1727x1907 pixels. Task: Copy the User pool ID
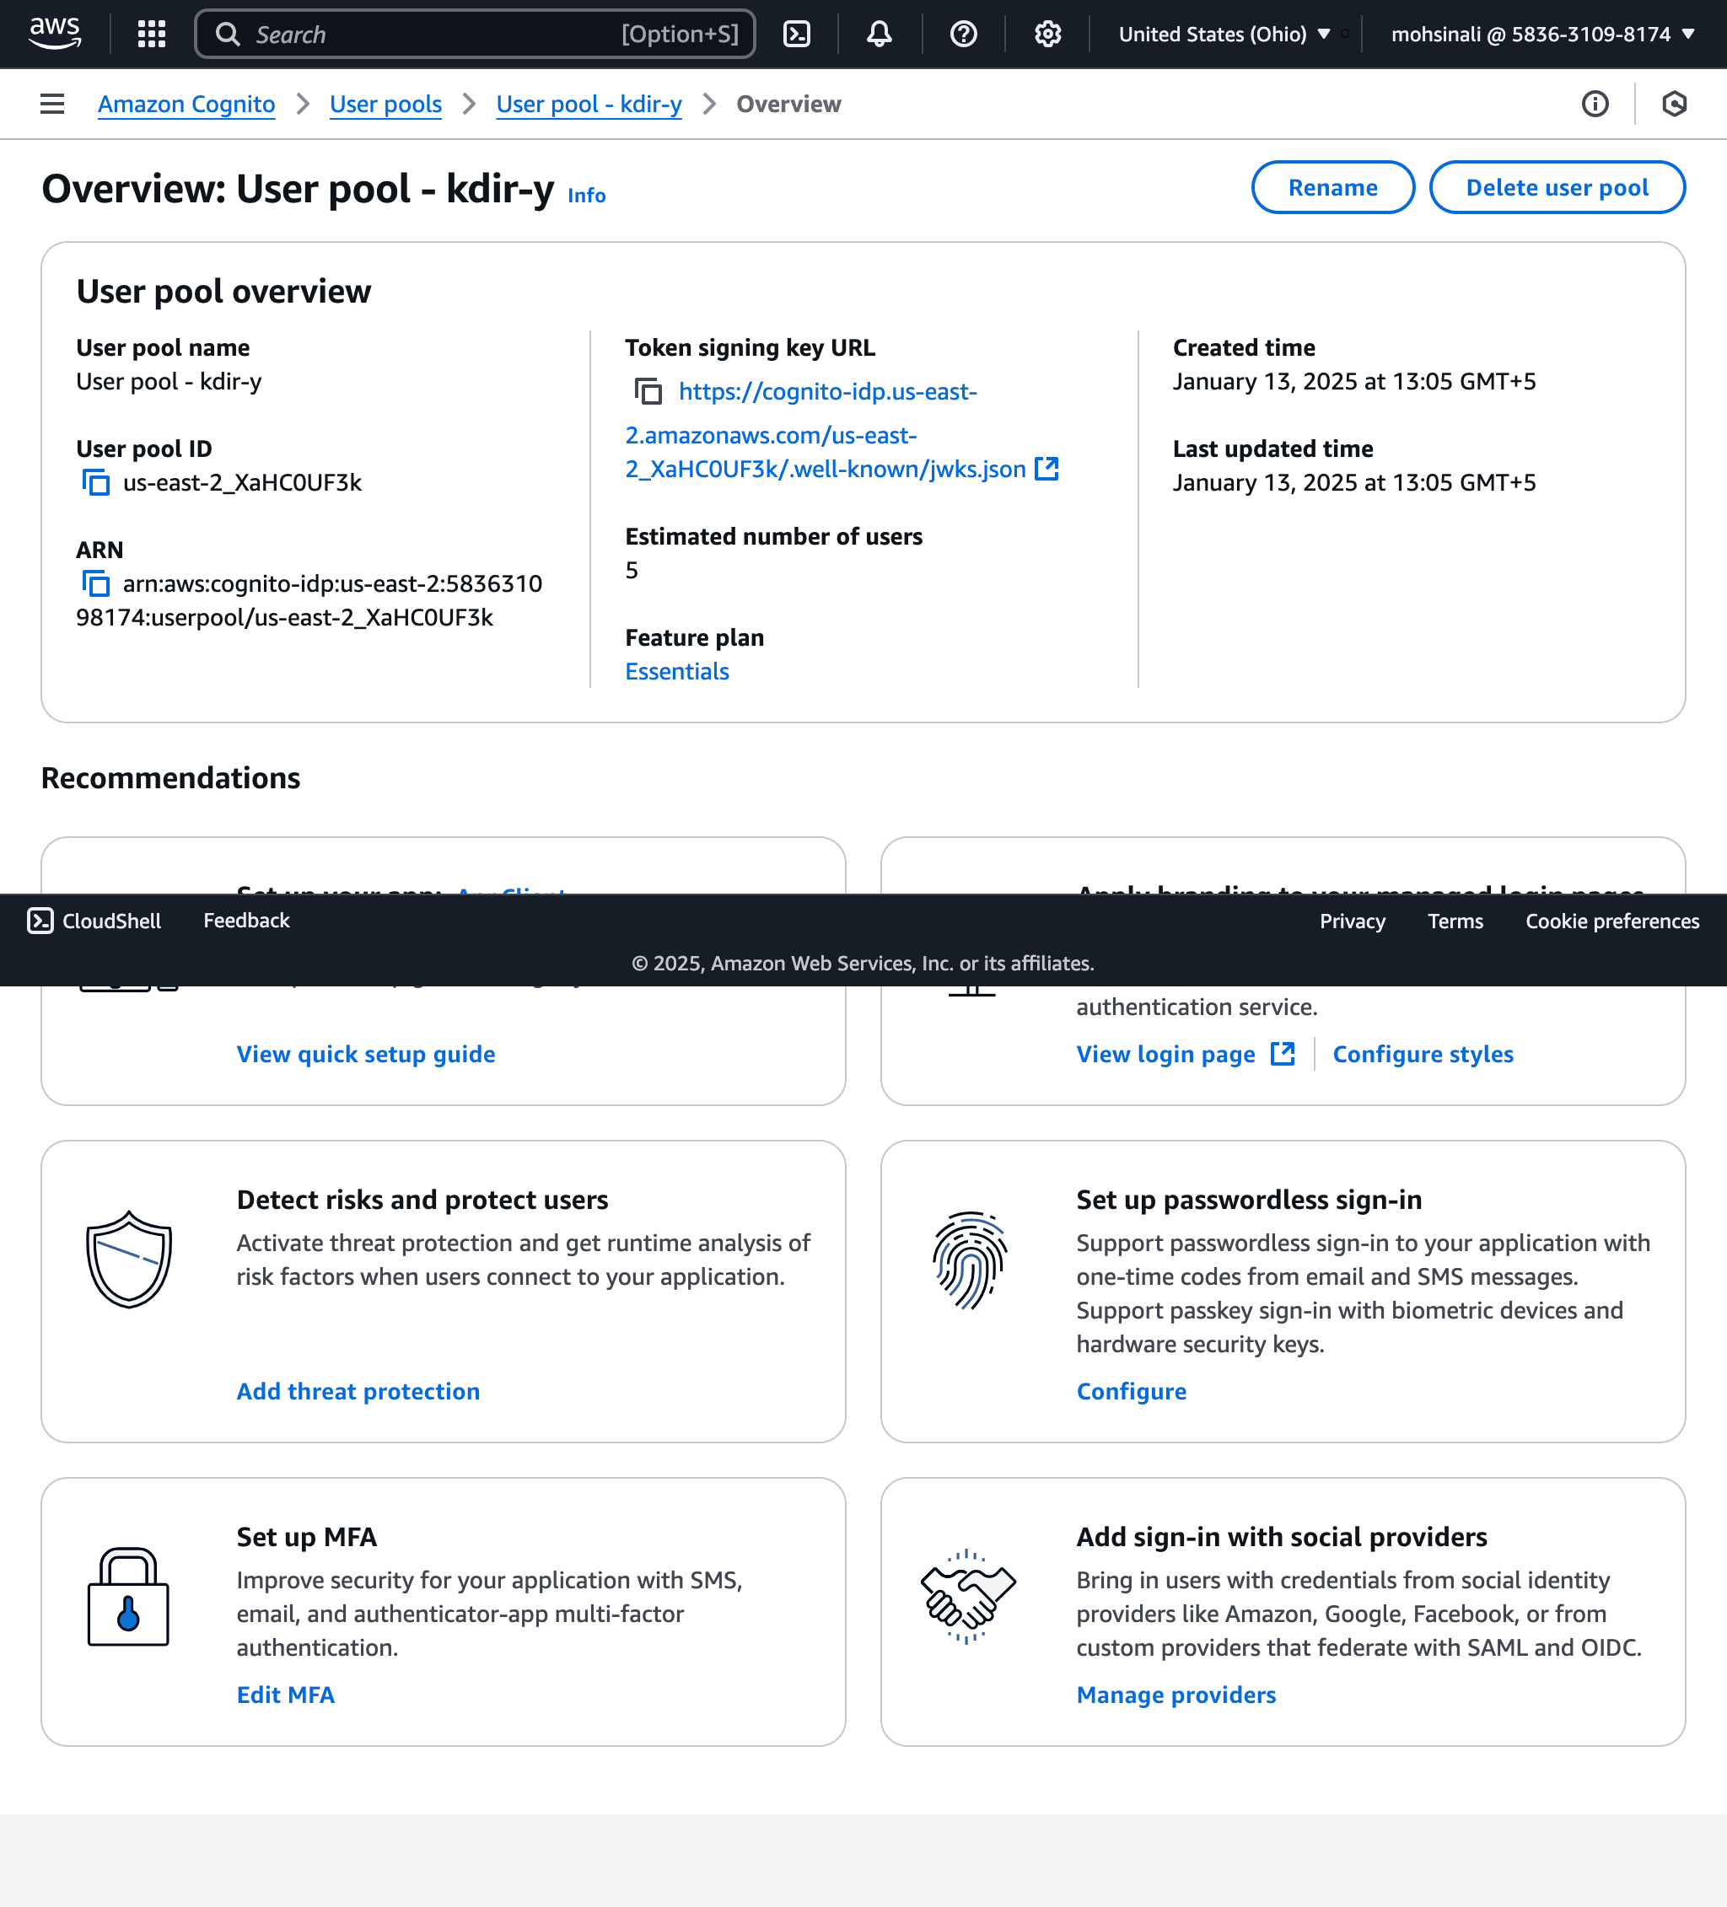95,482
